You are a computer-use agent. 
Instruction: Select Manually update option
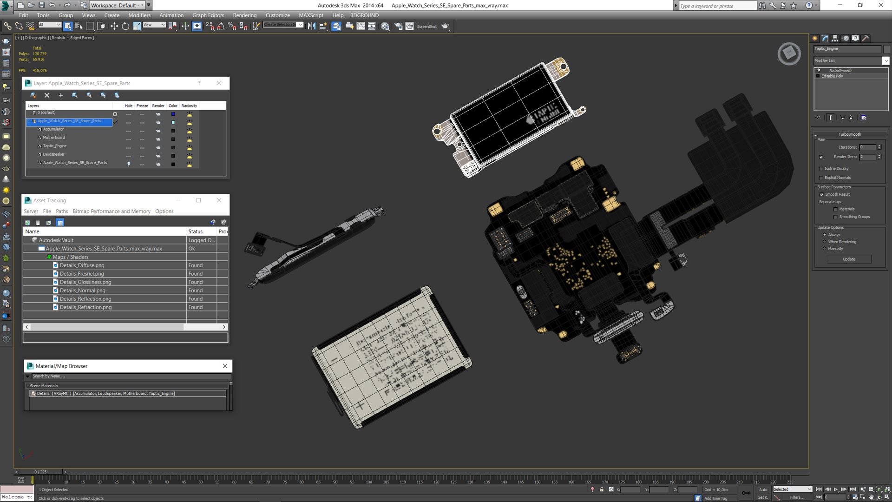(x=825, y=249)
